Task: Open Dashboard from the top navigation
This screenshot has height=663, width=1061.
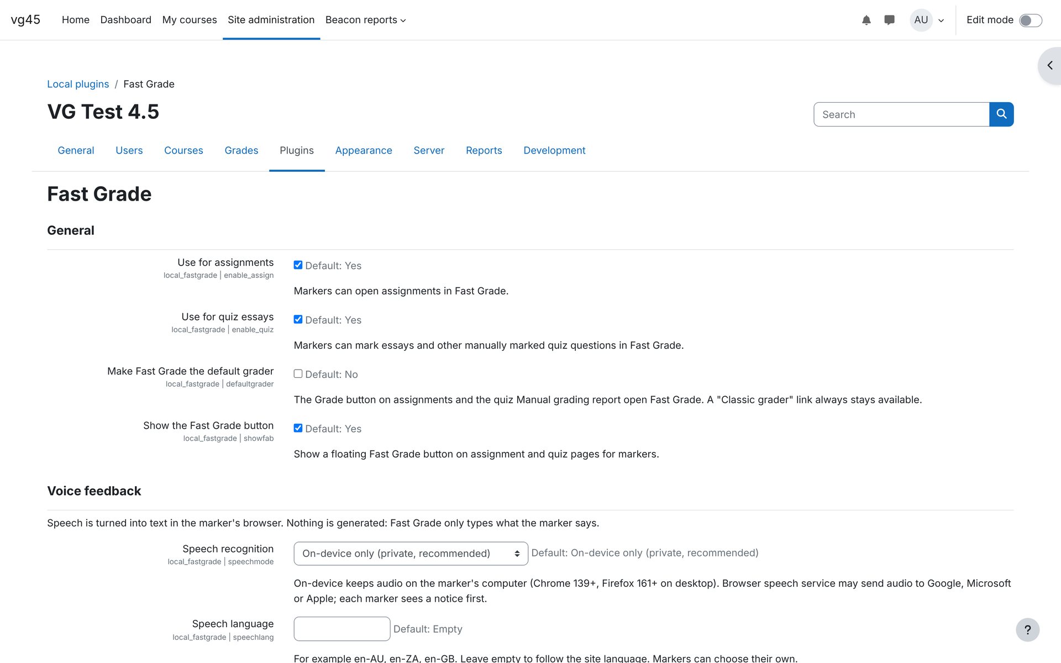Action: pos(125,20)
